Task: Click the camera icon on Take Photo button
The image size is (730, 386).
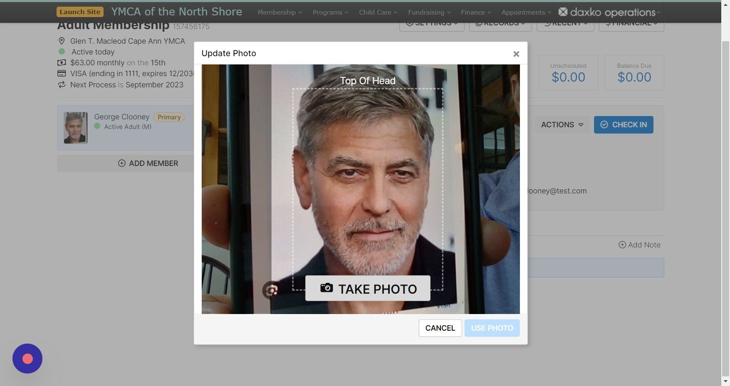Action: point(327,287)
